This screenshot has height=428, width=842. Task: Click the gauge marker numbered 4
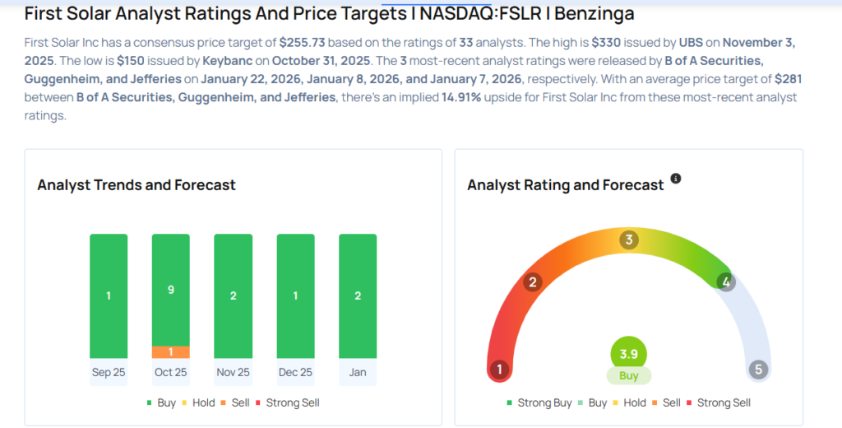725,282
